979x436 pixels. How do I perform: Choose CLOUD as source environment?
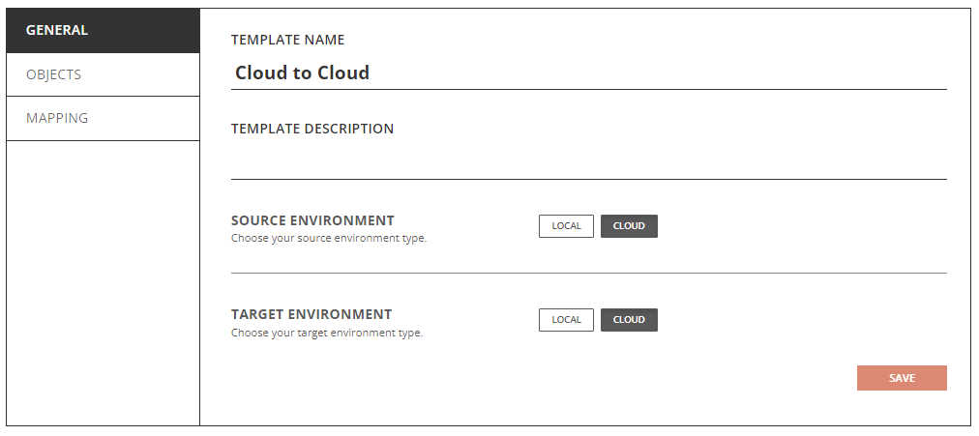pos(629,226)
